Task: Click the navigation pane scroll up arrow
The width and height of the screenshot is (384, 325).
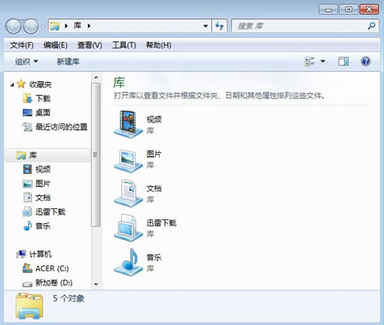Action: coord(96,77)
